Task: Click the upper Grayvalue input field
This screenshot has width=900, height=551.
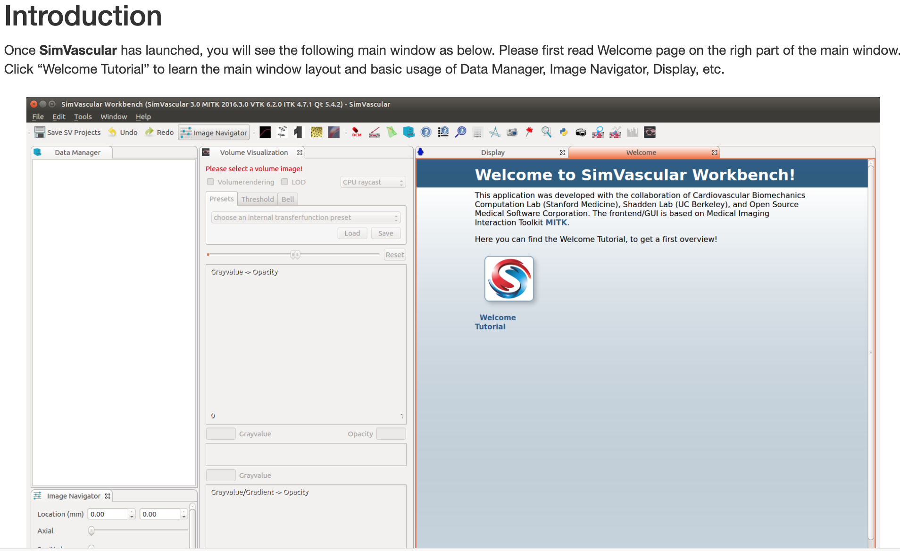Action: pyautogui.click(x=221, y=434)
